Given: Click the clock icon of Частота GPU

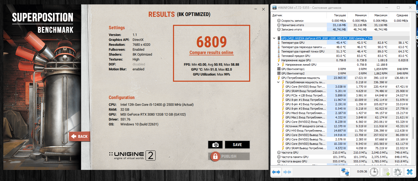Looking at the screenshot, I should [279, 153].
